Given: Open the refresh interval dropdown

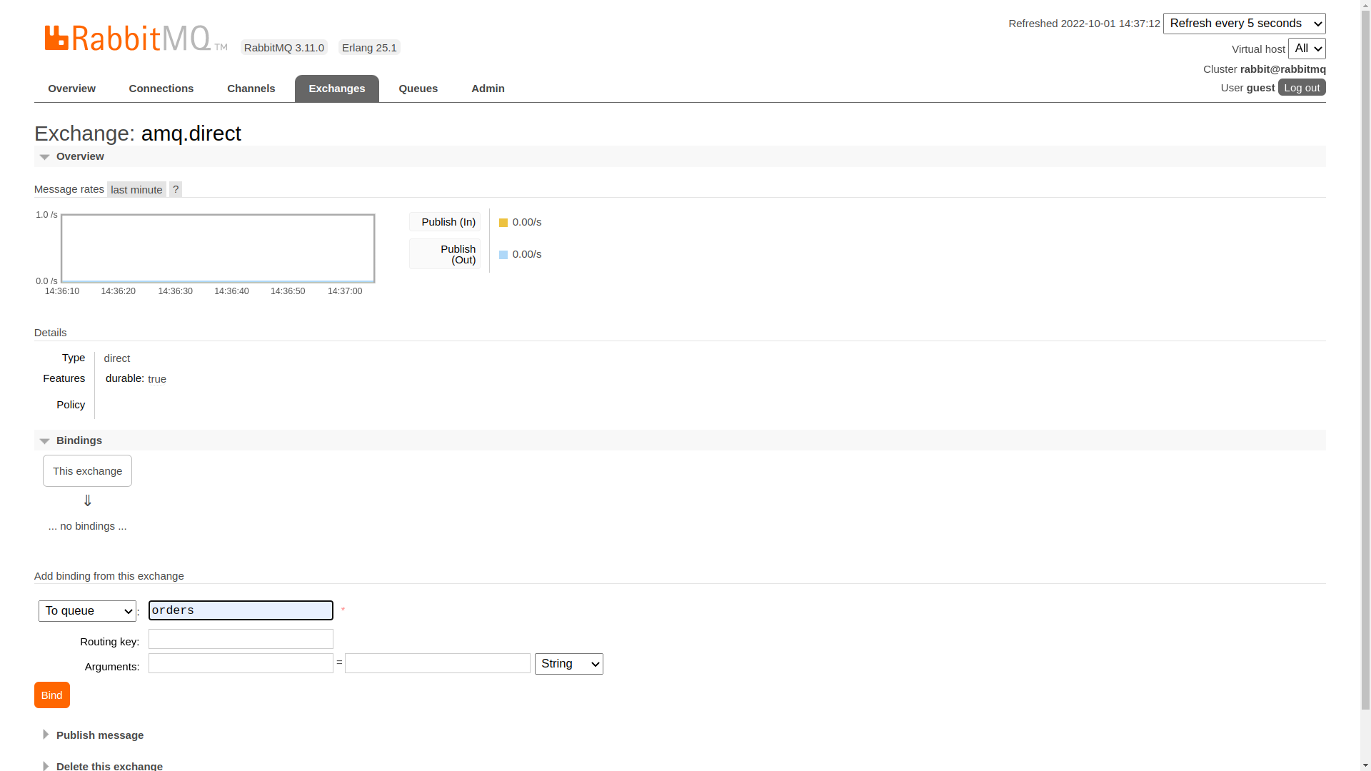Looking at the screenshot, I should [x=1244, y=24].
